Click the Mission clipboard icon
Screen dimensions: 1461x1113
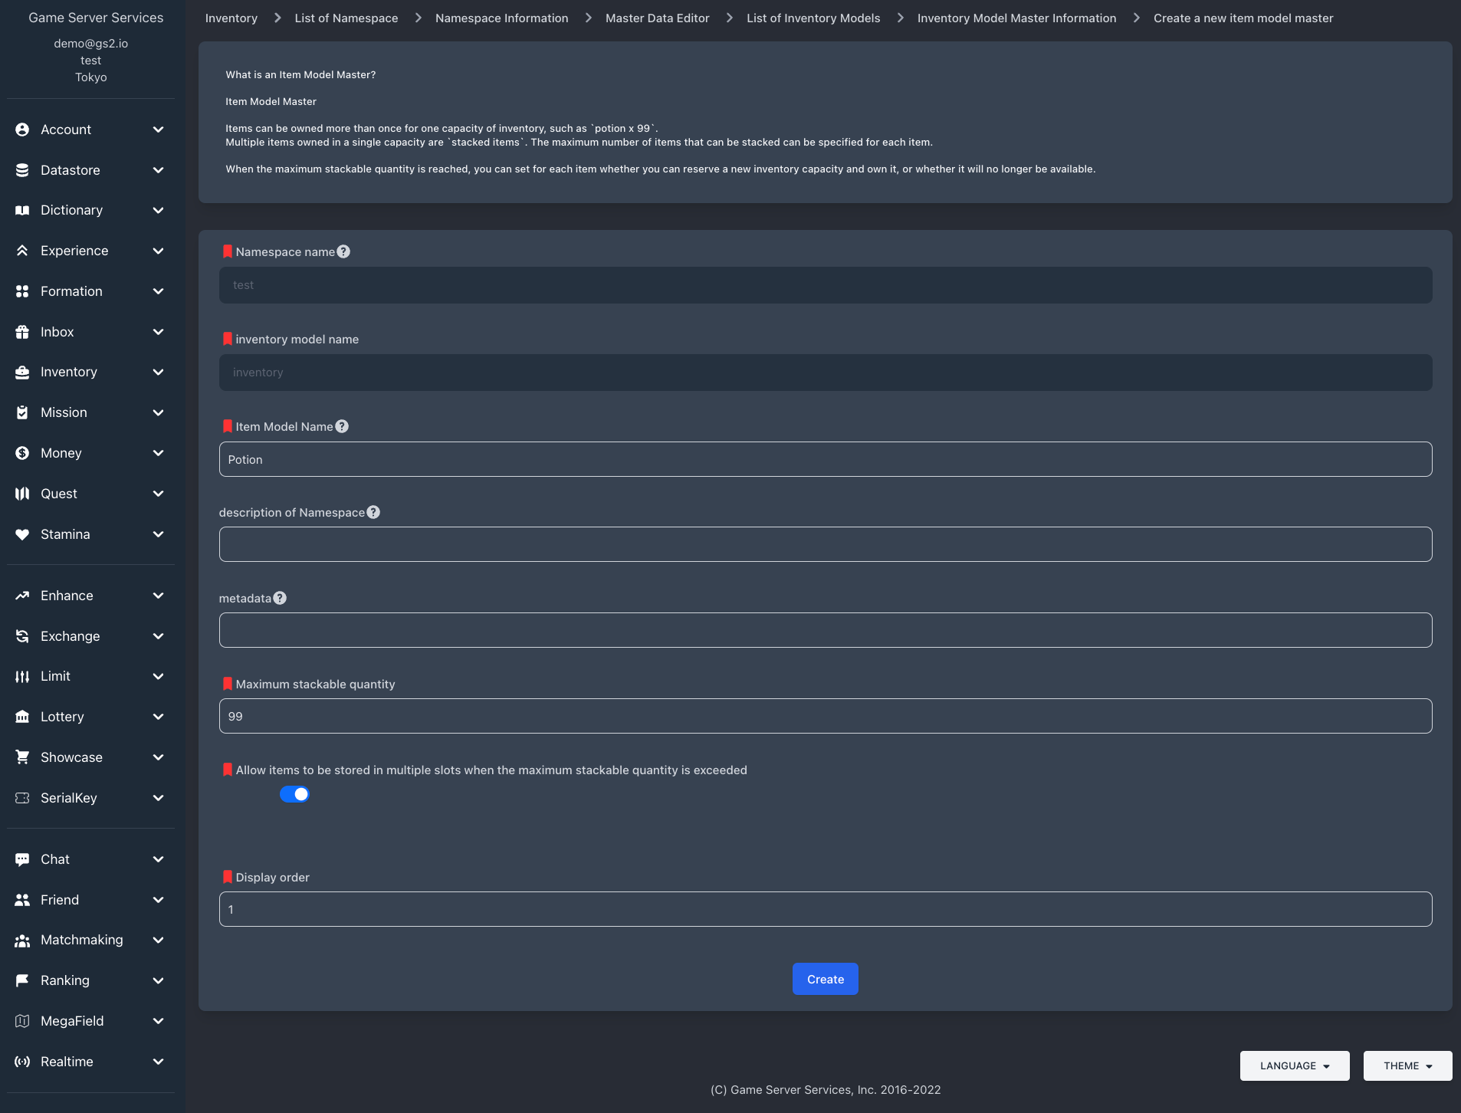(x=22, y=412)
